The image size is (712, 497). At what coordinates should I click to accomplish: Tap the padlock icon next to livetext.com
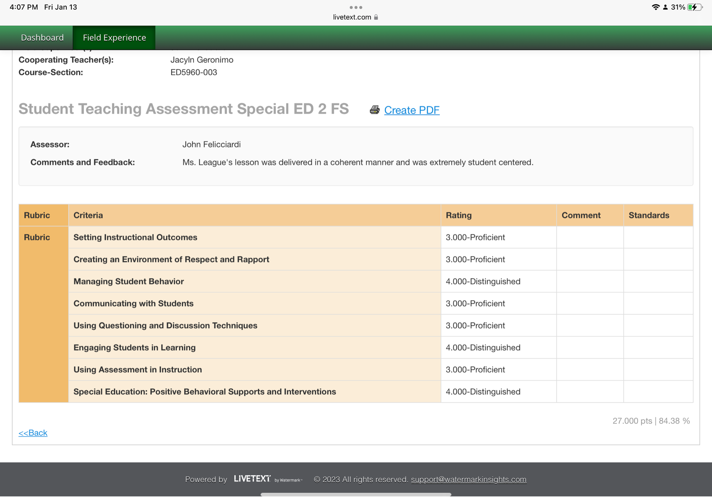coord(376,17)
